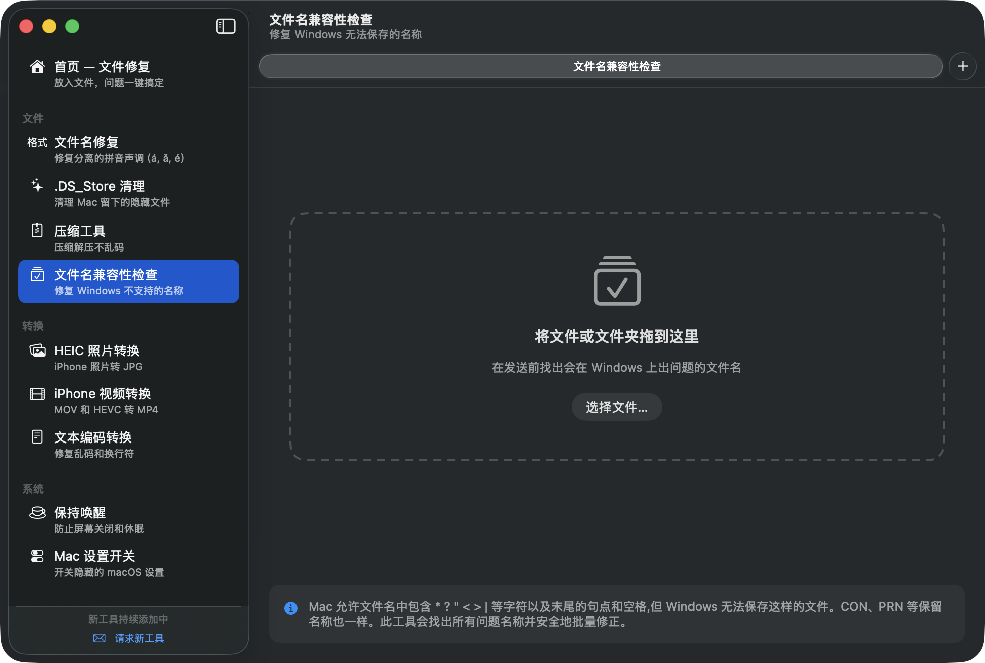985x663 pixels.
Task: Click the blue info icon in the bottom note
Action: click(291, 608)
